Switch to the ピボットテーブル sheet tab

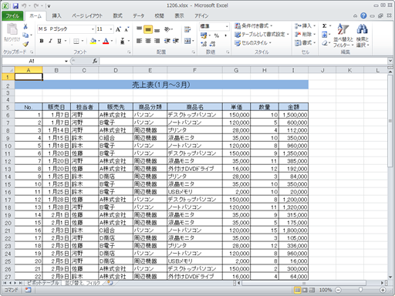point(42,283)
